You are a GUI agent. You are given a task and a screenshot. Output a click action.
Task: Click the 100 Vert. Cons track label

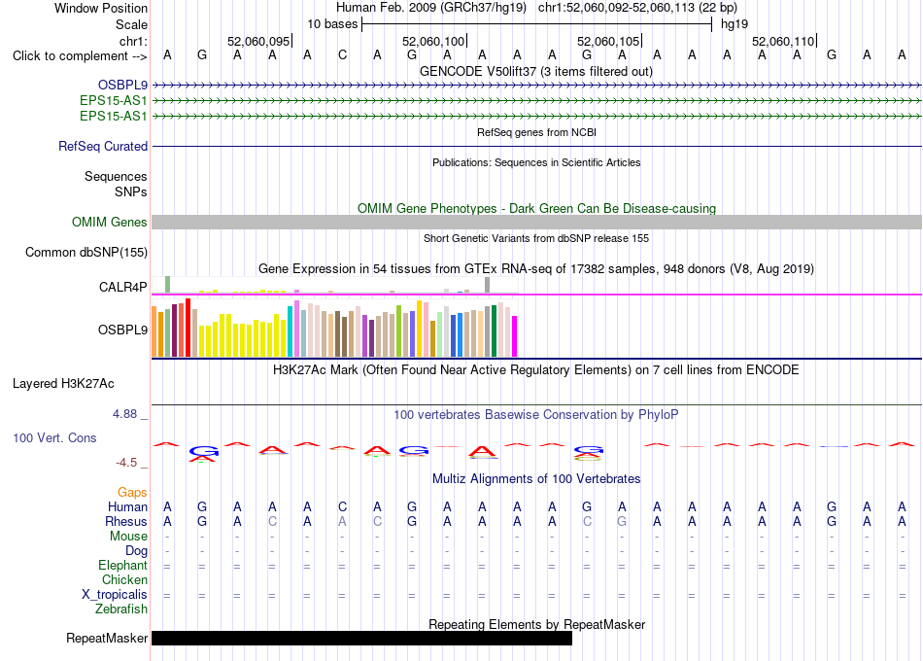pyautogui.click(x=54, y=437)
